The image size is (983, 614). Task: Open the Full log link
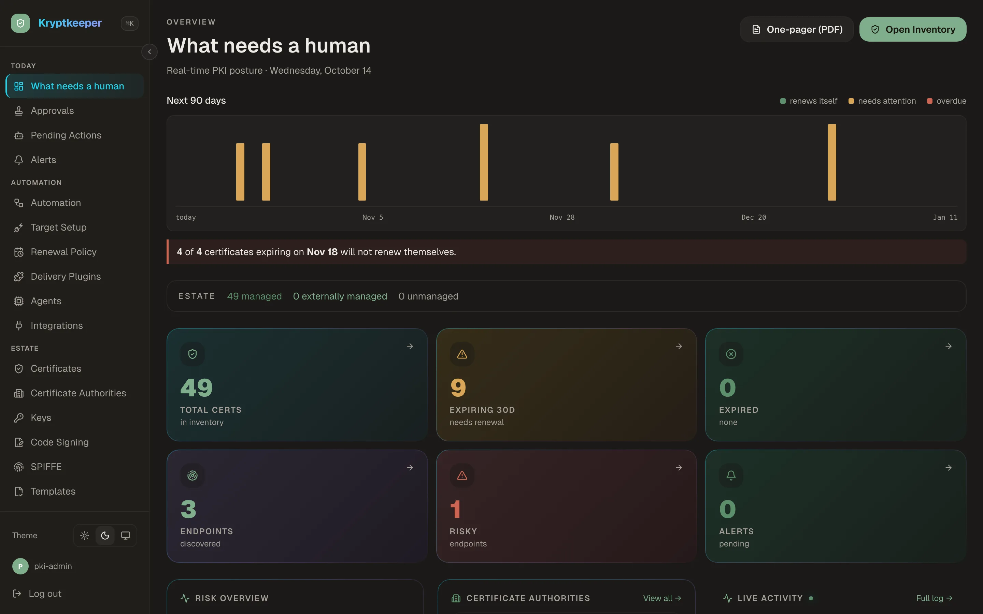[x=934, y=598]
